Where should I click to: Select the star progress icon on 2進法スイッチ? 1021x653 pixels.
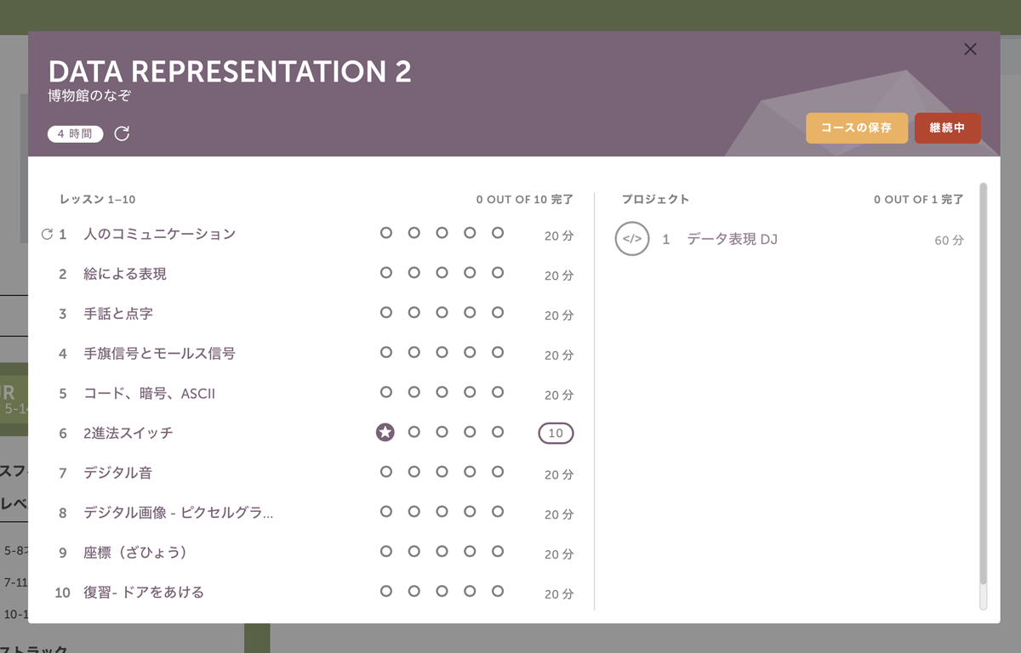pos(385,432)
